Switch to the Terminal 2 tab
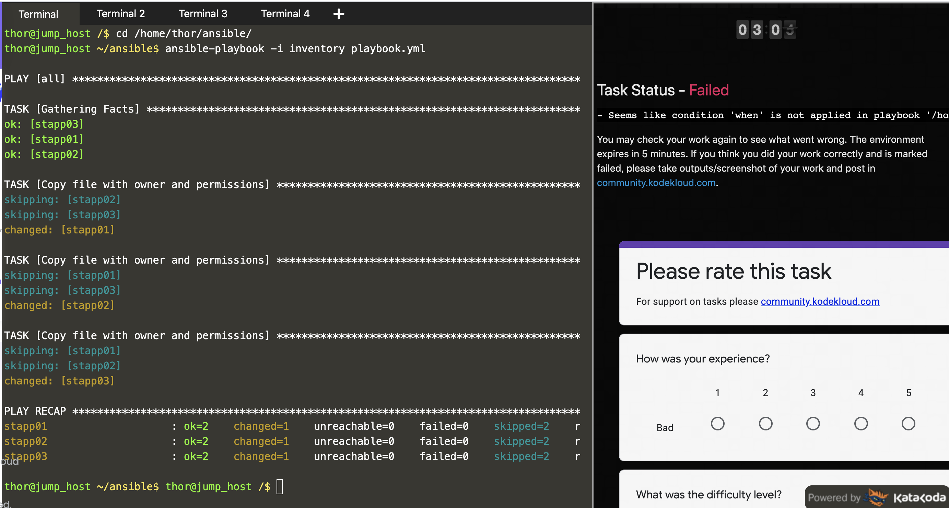The width and height of the screenshot is (949, 508). [120, 14]
